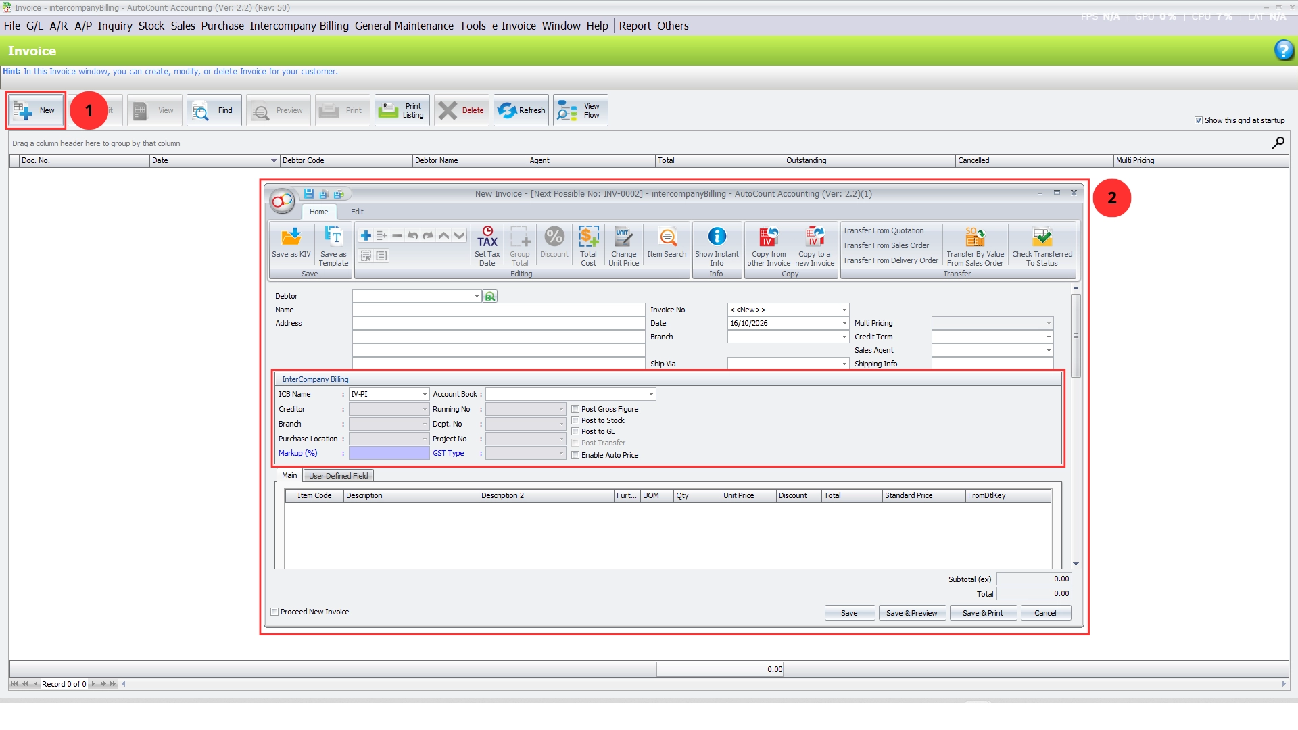Click the New invoice button
Viewport: 1298px width, 730px height.
click(x=37, y=110)
